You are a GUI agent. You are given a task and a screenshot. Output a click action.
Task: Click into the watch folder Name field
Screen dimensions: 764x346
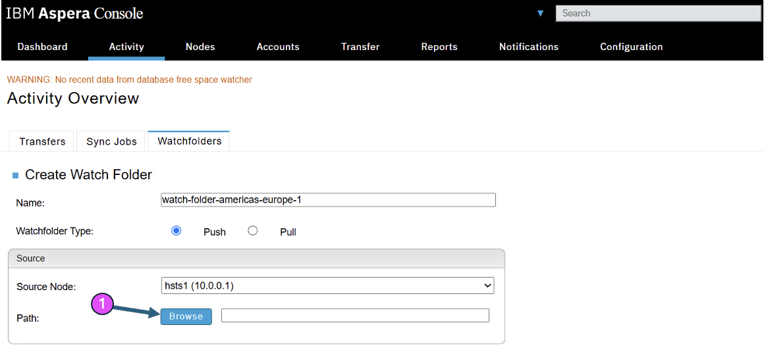[x=328, y=200]
